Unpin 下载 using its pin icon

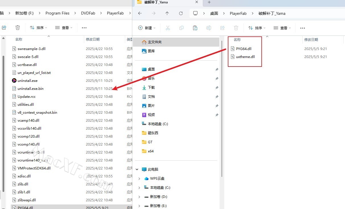tap(217, 88)
